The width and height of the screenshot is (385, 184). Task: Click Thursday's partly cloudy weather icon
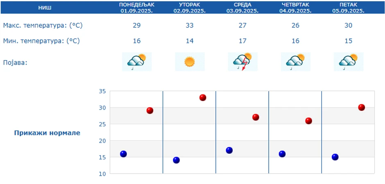coord(295,62)
